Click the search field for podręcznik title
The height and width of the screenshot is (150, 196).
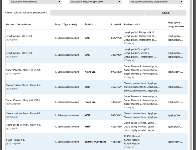click(x=97, y=13)
